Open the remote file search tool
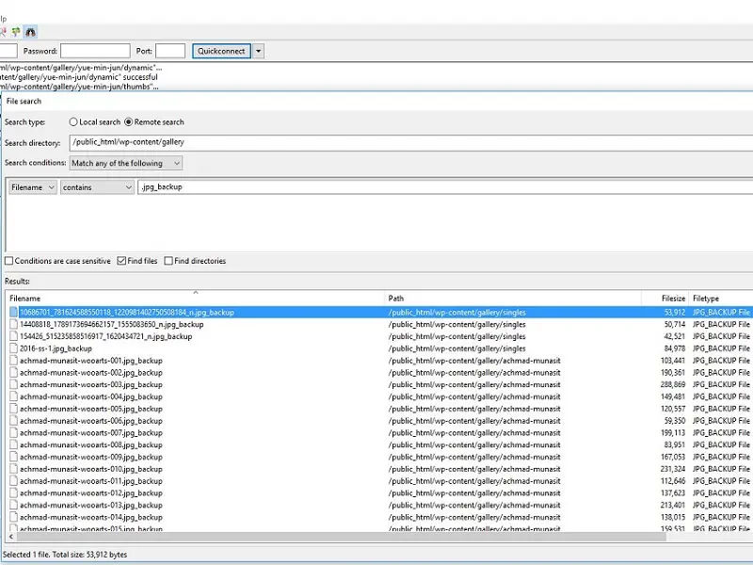The height and width of the screenshot is (565, 753). [30, 31]
